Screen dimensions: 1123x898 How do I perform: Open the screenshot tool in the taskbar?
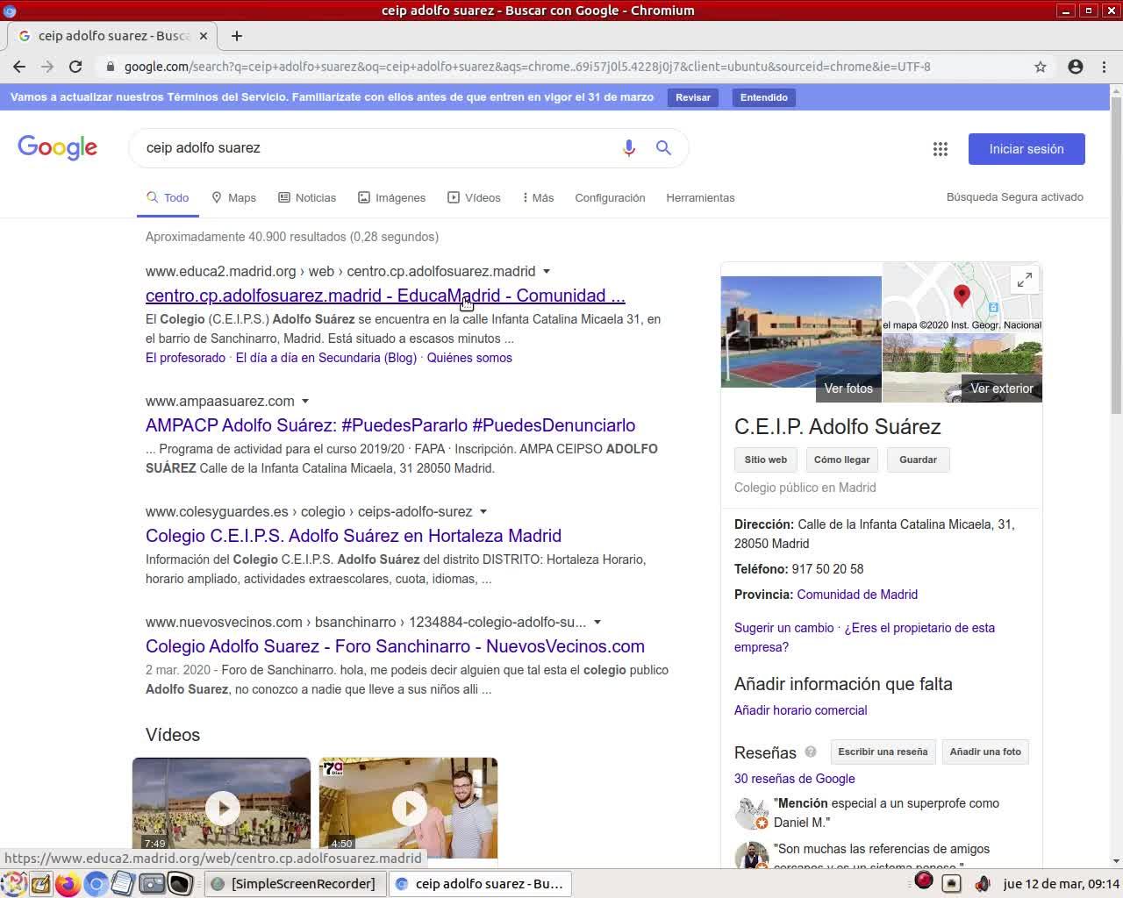[152, 884]
